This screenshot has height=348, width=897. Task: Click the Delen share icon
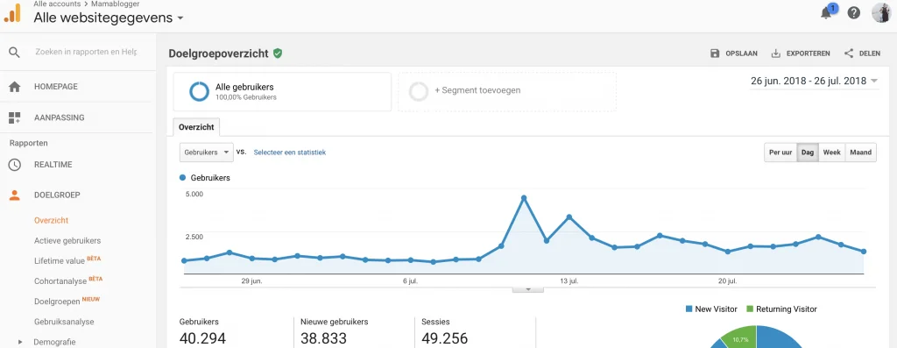849,53
